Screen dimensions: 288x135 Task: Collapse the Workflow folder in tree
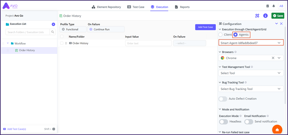(8, 44)
